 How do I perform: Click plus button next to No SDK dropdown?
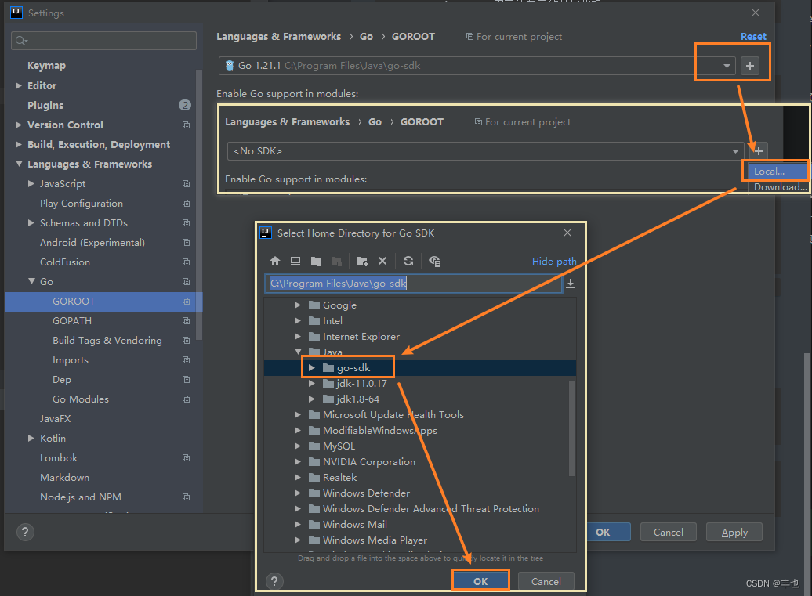click(759, 151)
